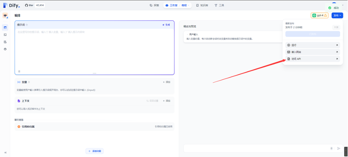Click external-link arrow on the 嵌入网站 row

[337, 52]
